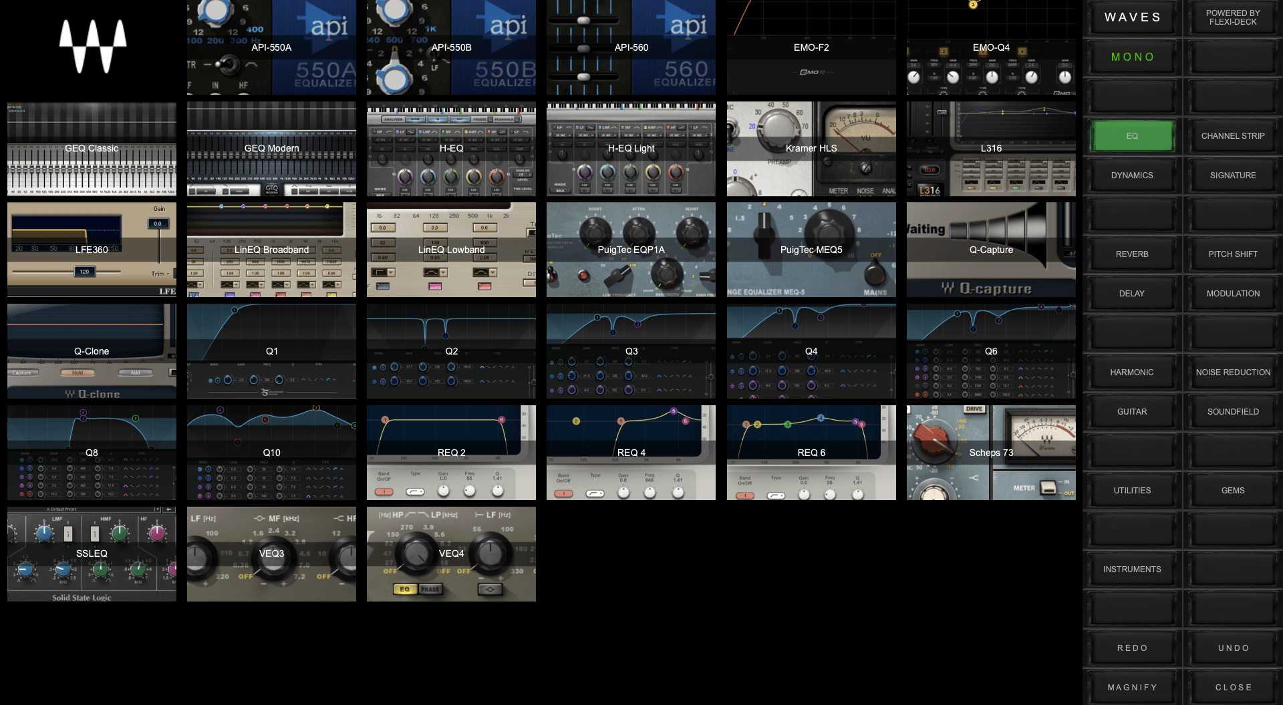Select the H-EQ plugin tile
This screenshot has width=1283, height=705.
pos(451,148)
